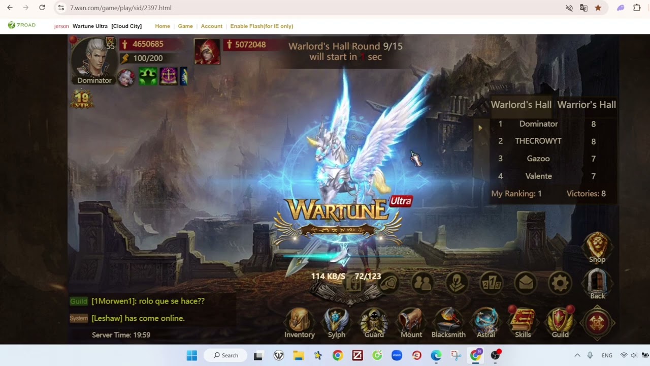
Task: Open the friends two-people icon
Action: 422,283
